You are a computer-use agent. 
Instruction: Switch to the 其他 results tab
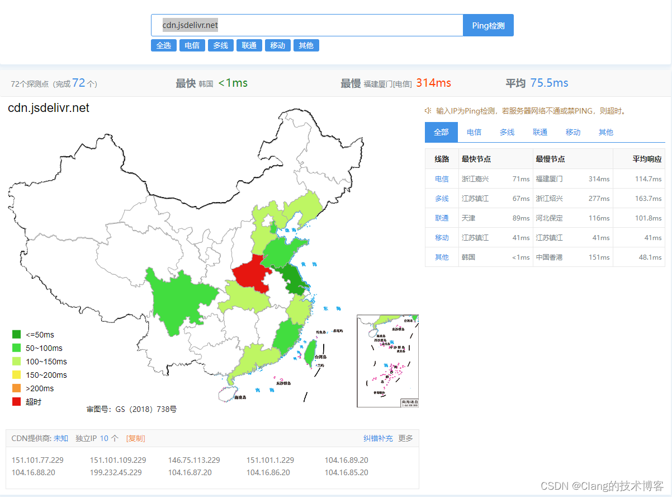pos(605,132)
